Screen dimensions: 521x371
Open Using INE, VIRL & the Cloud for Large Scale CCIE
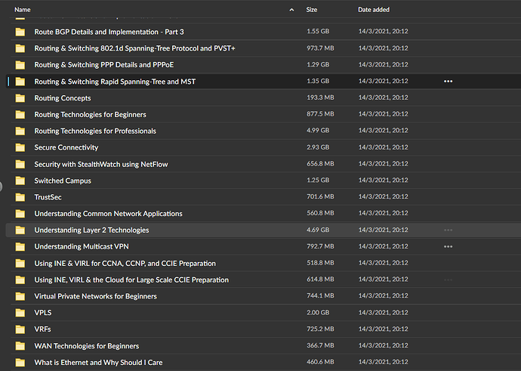tap(131, 280)
